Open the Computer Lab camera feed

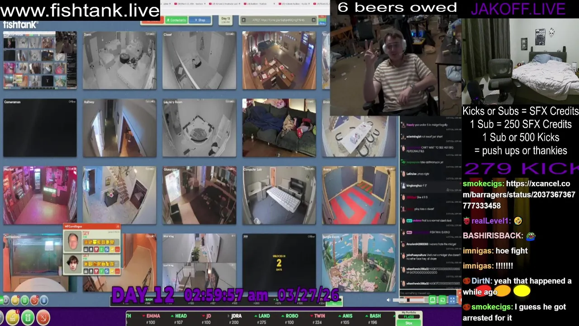coord(279,195)
